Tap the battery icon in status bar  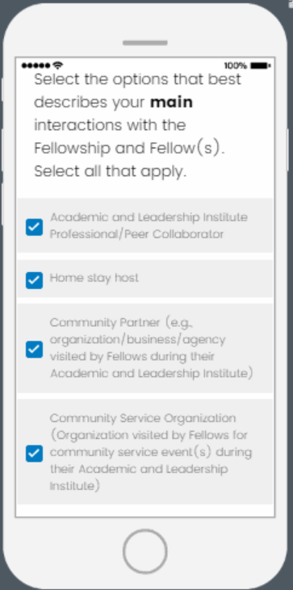pos(261,66)
